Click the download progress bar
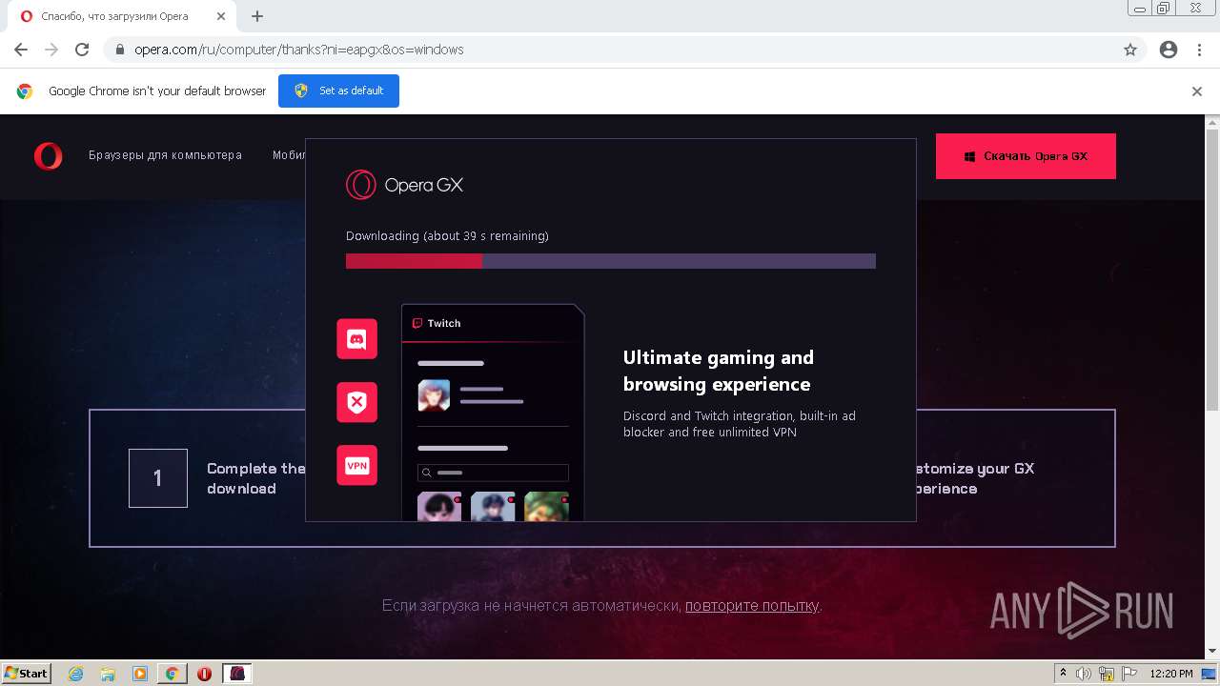 coord(610,261)
